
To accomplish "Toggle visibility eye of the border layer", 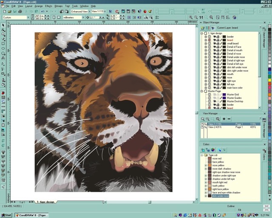I will [x=214, y=37].
